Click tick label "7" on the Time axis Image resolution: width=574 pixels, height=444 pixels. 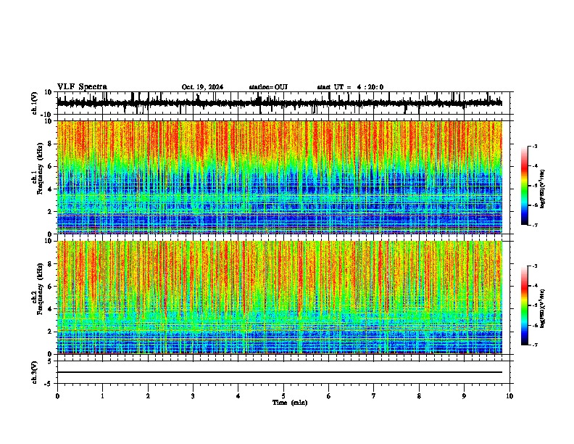(374, 396)
